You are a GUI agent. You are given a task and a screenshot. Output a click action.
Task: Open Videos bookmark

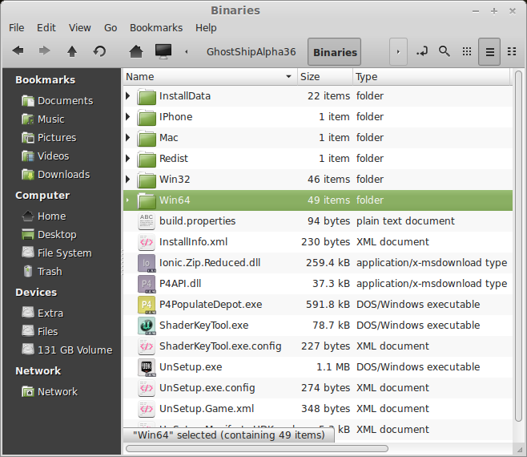46,156
